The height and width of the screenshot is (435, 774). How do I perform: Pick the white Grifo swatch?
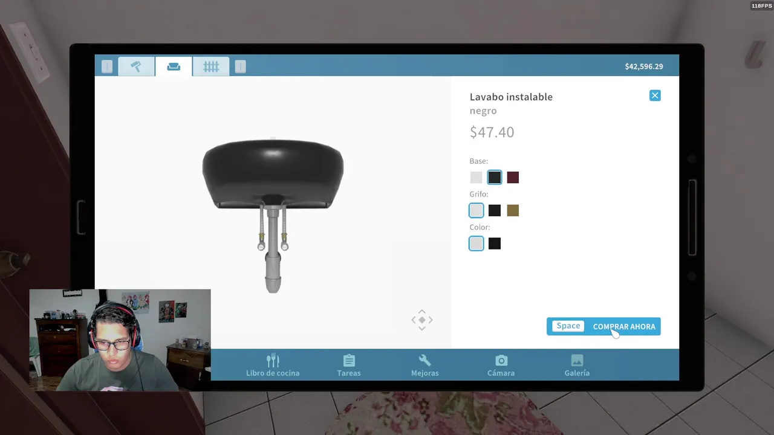tap(476, 210)
